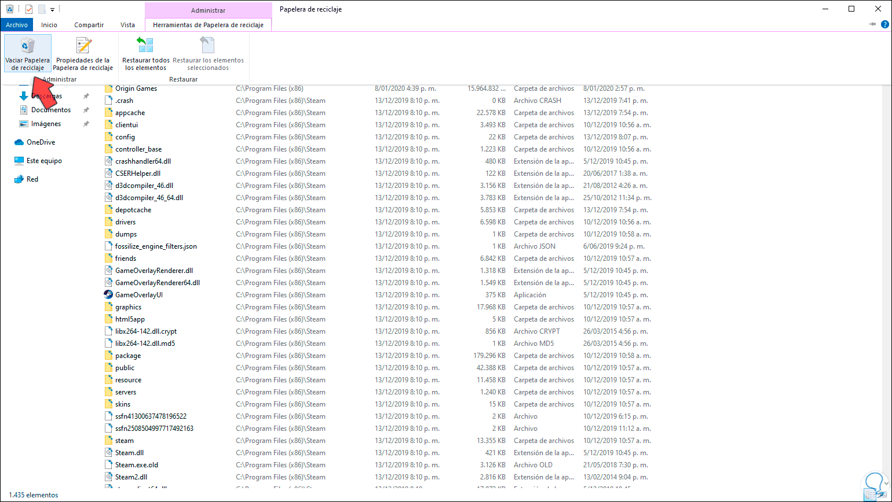892x502 pixels.
Task: Click the CSERHelper.dll file icon
Action: point(108,174)
